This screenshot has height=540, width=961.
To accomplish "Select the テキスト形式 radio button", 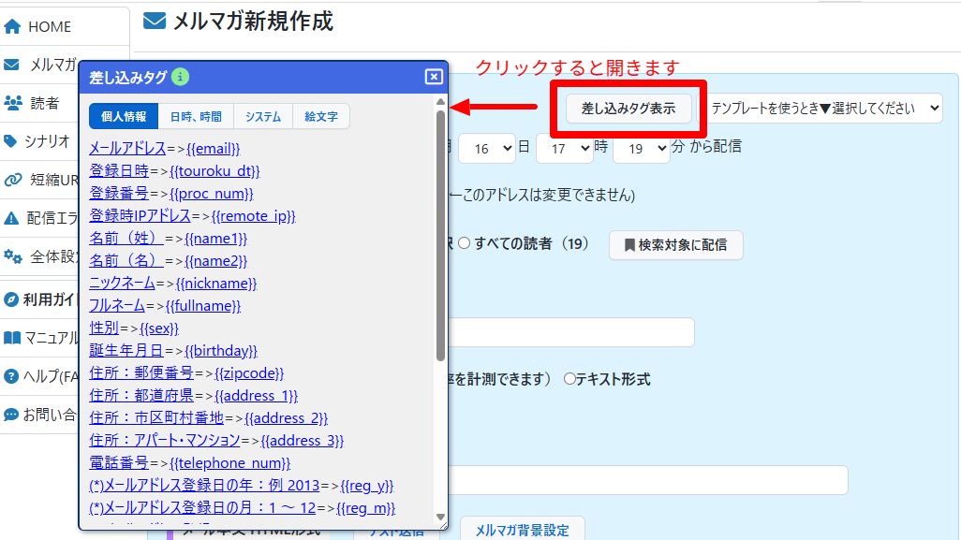I will [569, 379].
